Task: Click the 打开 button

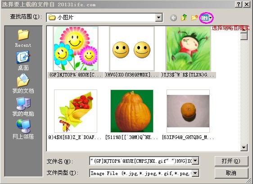Action: [231, 161]
